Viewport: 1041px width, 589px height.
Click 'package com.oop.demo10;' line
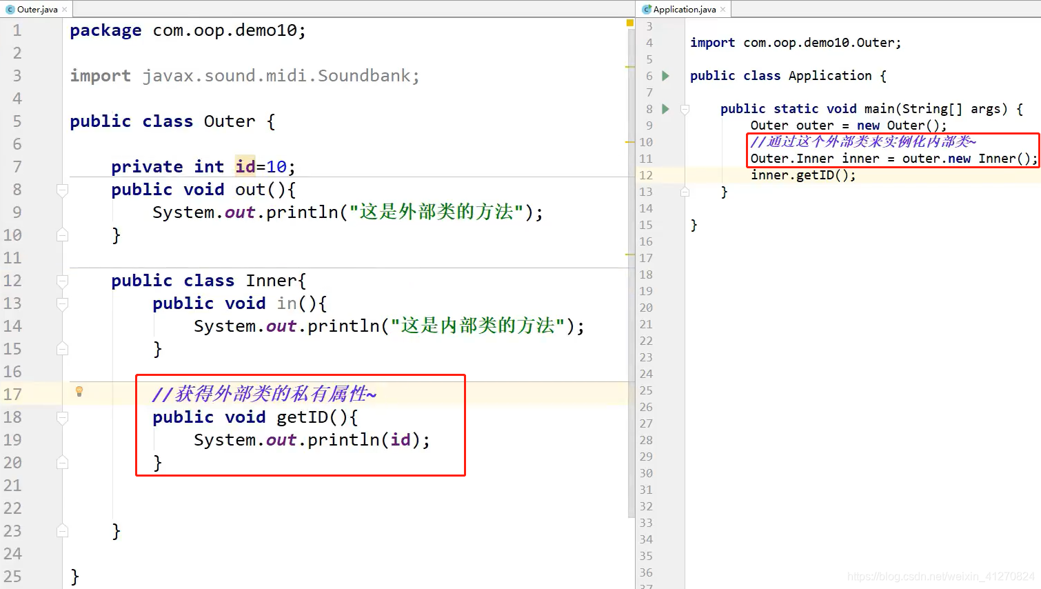(188, 30)
